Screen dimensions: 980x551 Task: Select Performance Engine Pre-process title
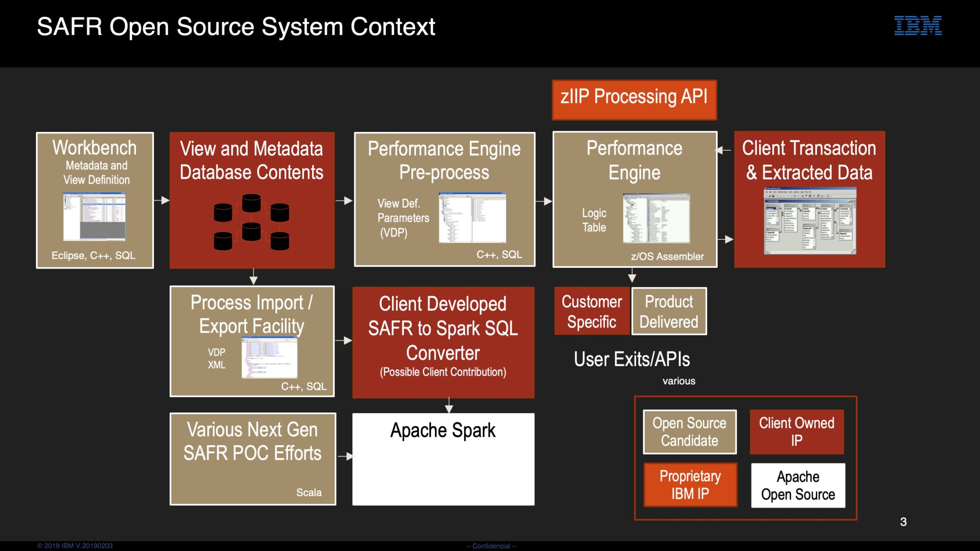(x=444, y=160)
